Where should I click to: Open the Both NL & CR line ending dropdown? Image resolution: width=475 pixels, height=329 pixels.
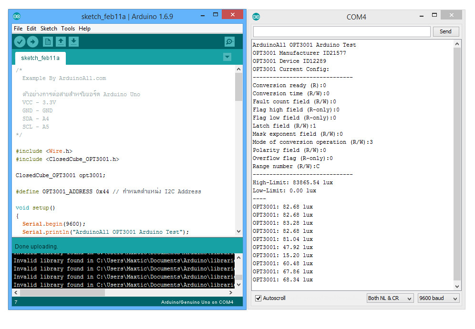(x=390, y=298)
